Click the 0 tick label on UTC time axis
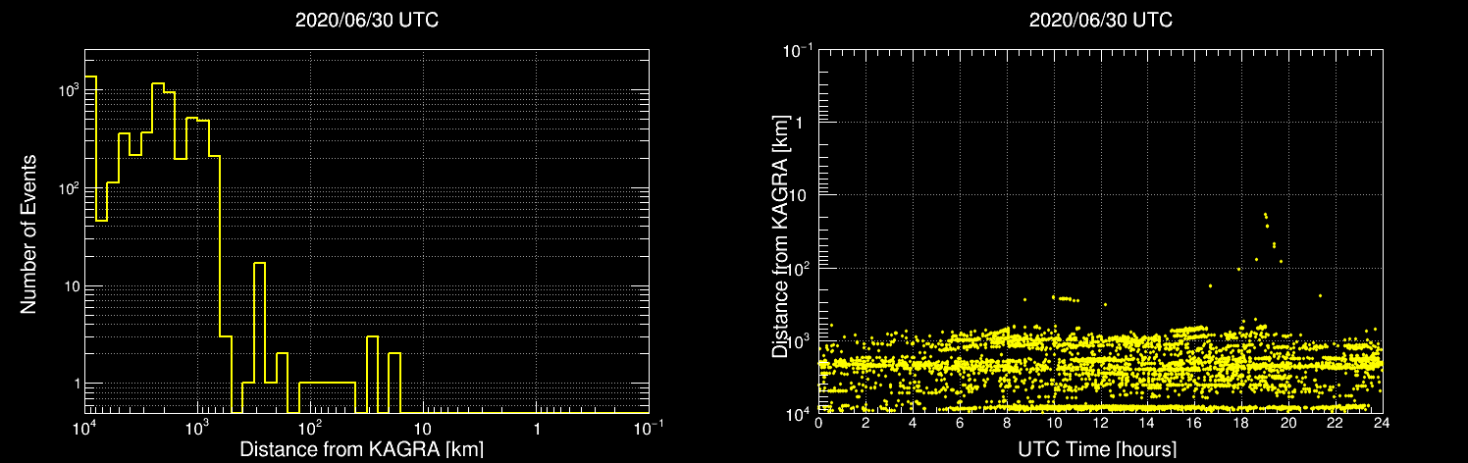The height and width of the screenshot is (463, 1468). click(x=818, y=423)
